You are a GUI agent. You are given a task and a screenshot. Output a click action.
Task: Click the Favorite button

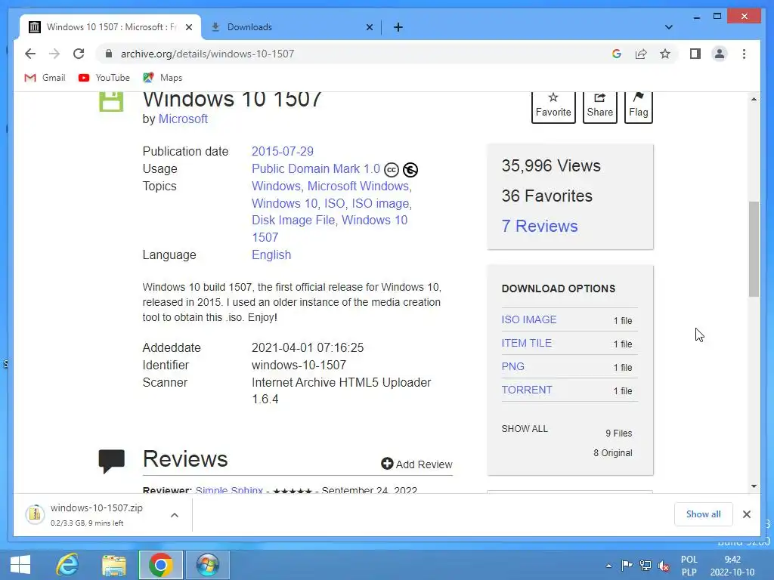[553, 106]
